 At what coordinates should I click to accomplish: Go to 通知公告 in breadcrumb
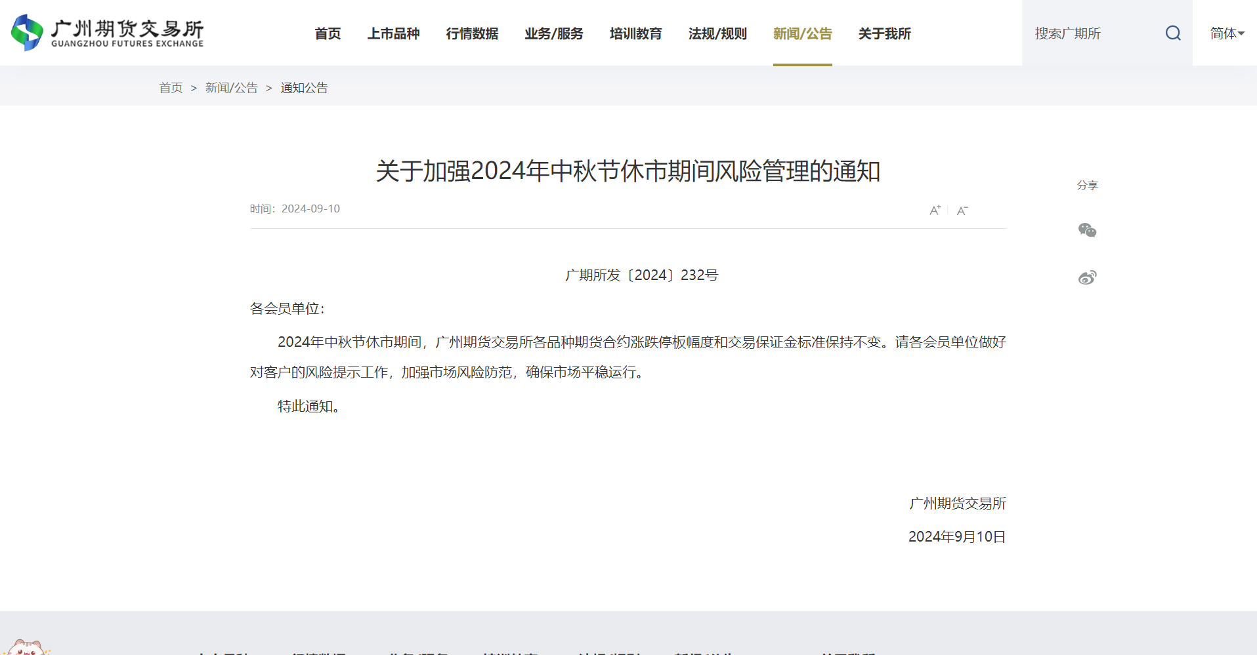tap(304, 88)
